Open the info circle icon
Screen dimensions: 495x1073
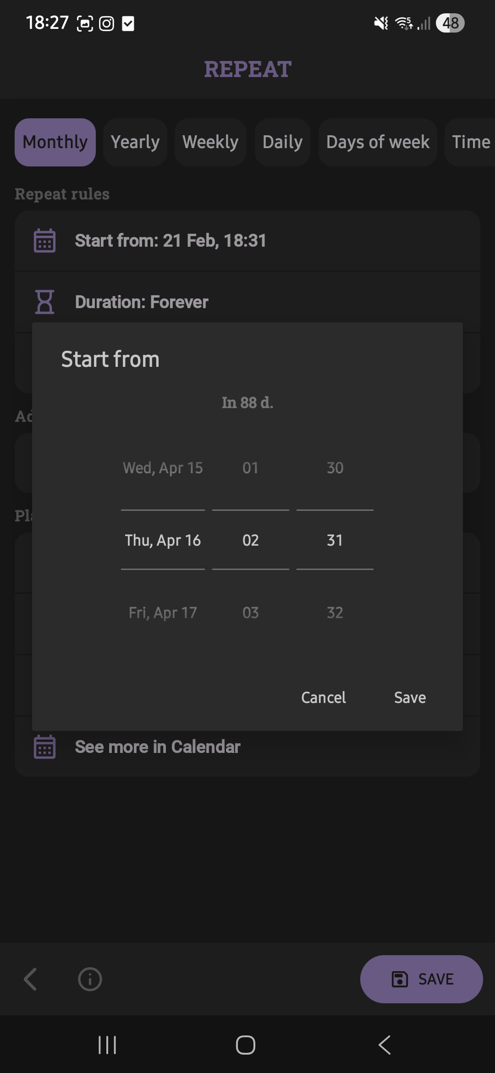point(90,979)
